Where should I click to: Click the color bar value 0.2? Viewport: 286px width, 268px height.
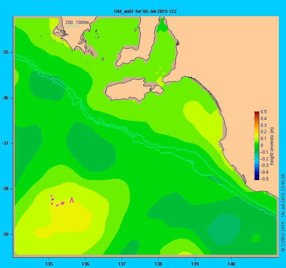click(263, 132)
